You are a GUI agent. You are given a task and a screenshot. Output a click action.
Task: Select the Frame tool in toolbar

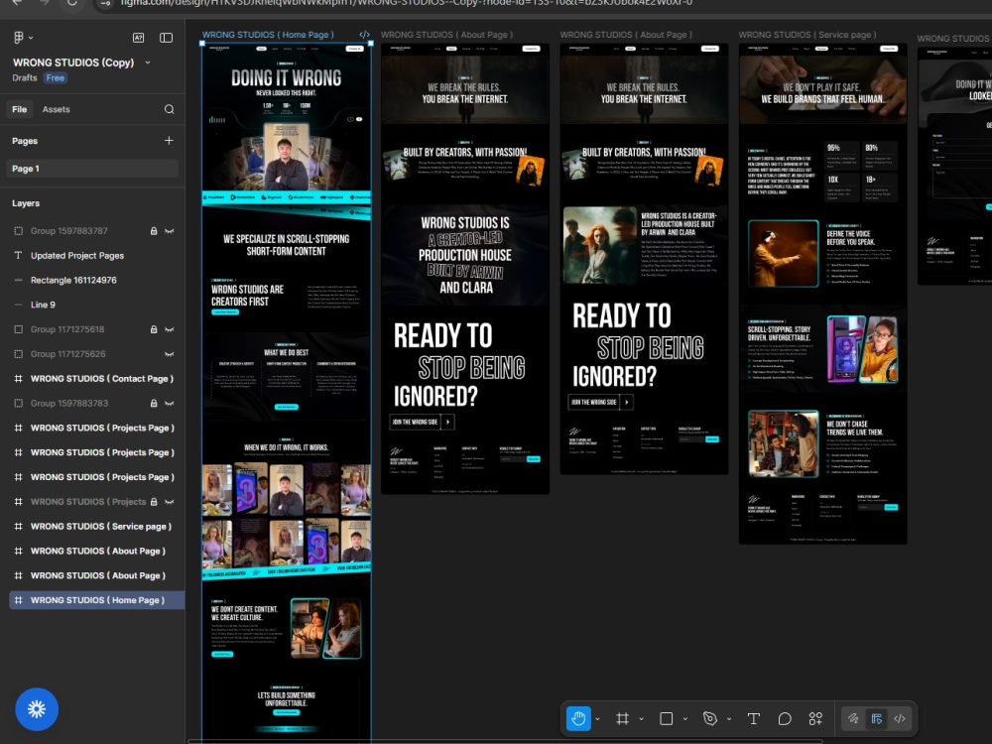click(623, 718)
